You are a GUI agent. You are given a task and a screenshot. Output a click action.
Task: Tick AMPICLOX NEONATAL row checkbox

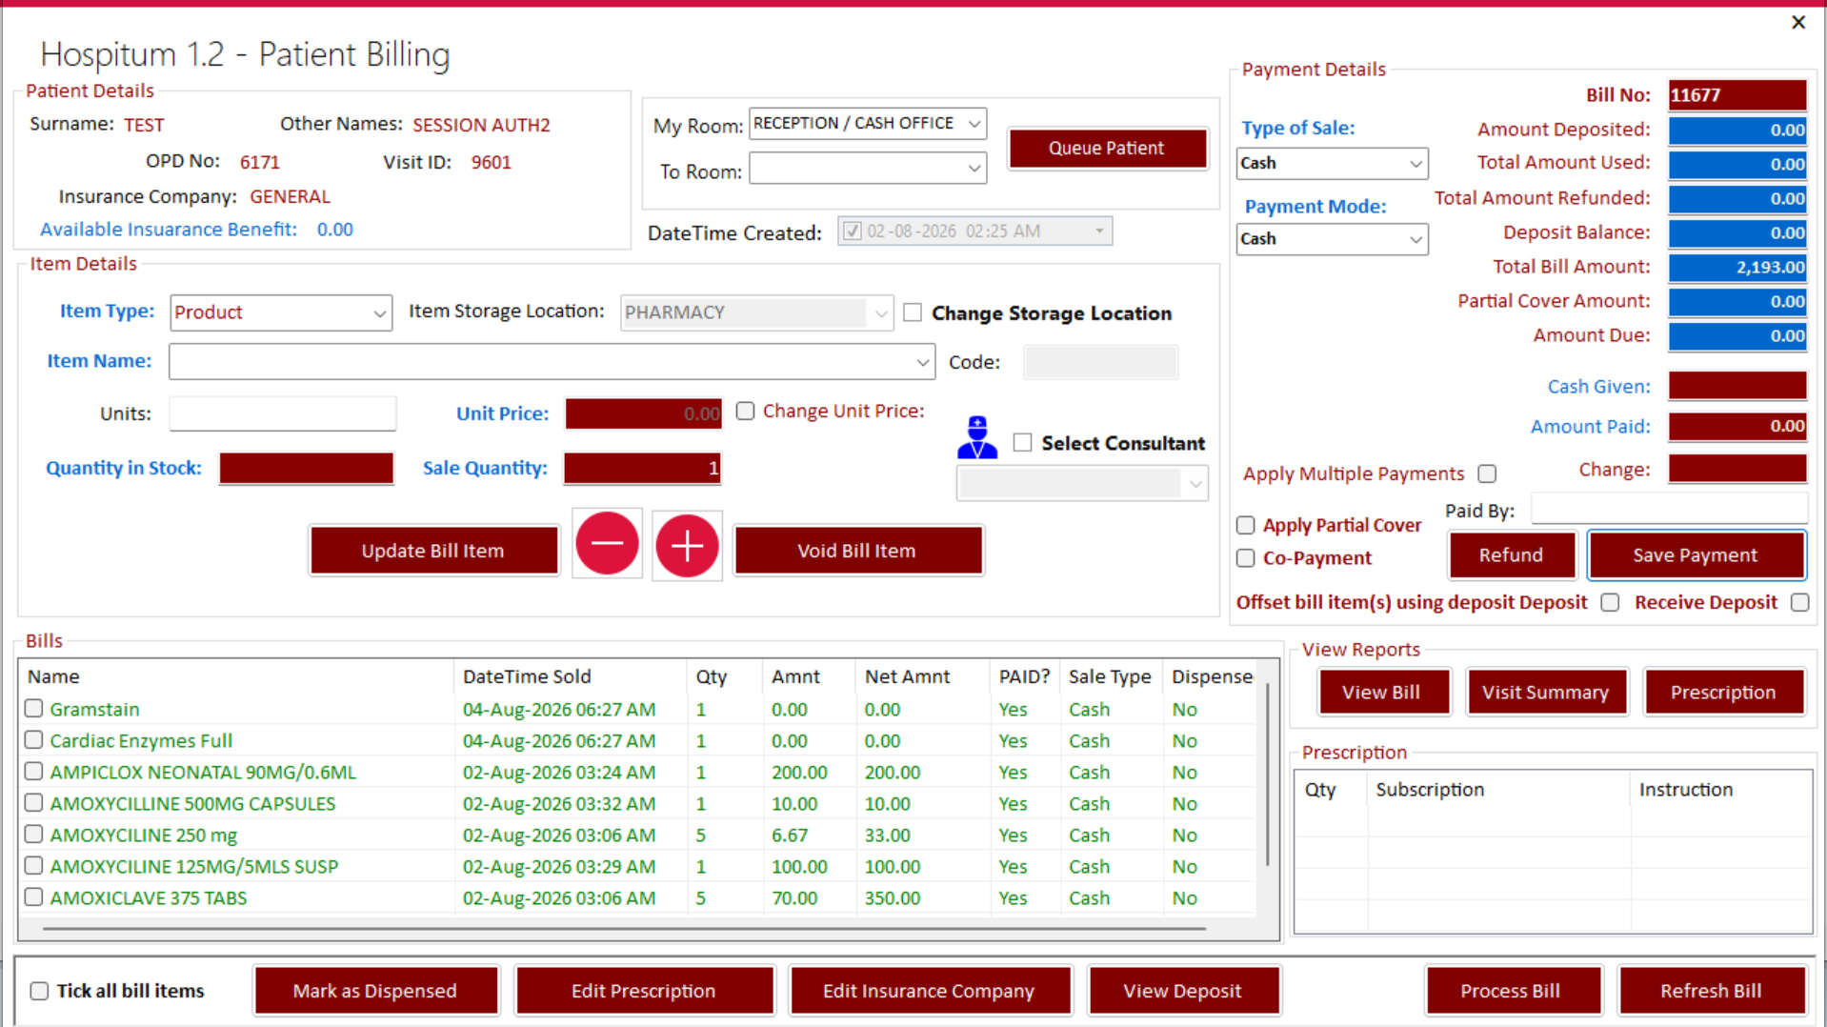click(34, 771)
